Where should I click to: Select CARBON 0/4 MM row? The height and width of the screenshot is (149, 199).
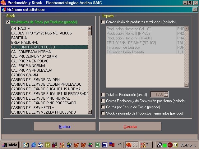click(49, 75)
